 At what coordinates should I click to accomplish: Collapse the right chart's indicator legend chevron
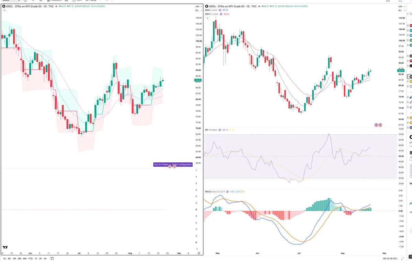pyautogui.click(x=207, y=18)
